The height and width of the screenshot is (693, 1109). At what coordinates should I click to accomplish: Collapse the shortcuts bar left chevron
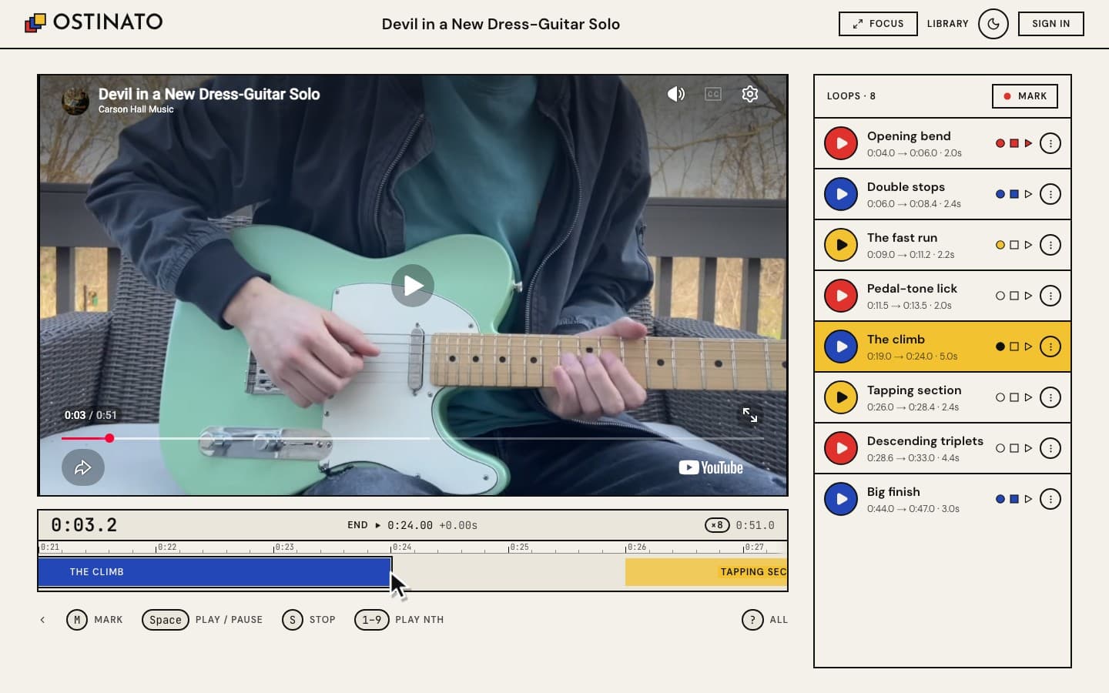click(x=42, y=620)
